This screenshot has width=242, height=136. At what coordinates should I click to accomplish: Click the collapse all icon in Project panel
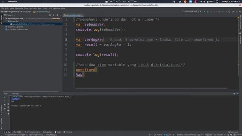[x=53, y=15]
